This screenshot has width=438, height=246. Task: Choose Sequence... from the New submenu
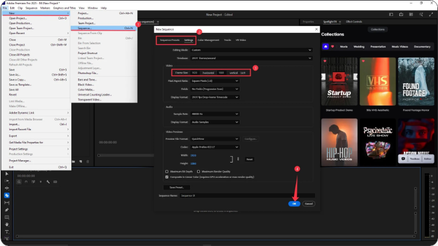[x=84, y=28]
